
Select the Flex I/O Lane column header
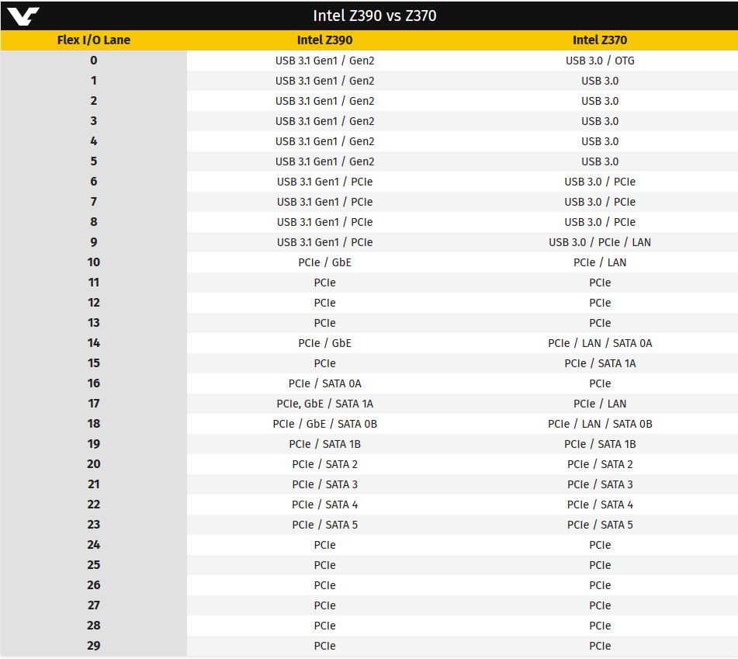coord(94,40)
